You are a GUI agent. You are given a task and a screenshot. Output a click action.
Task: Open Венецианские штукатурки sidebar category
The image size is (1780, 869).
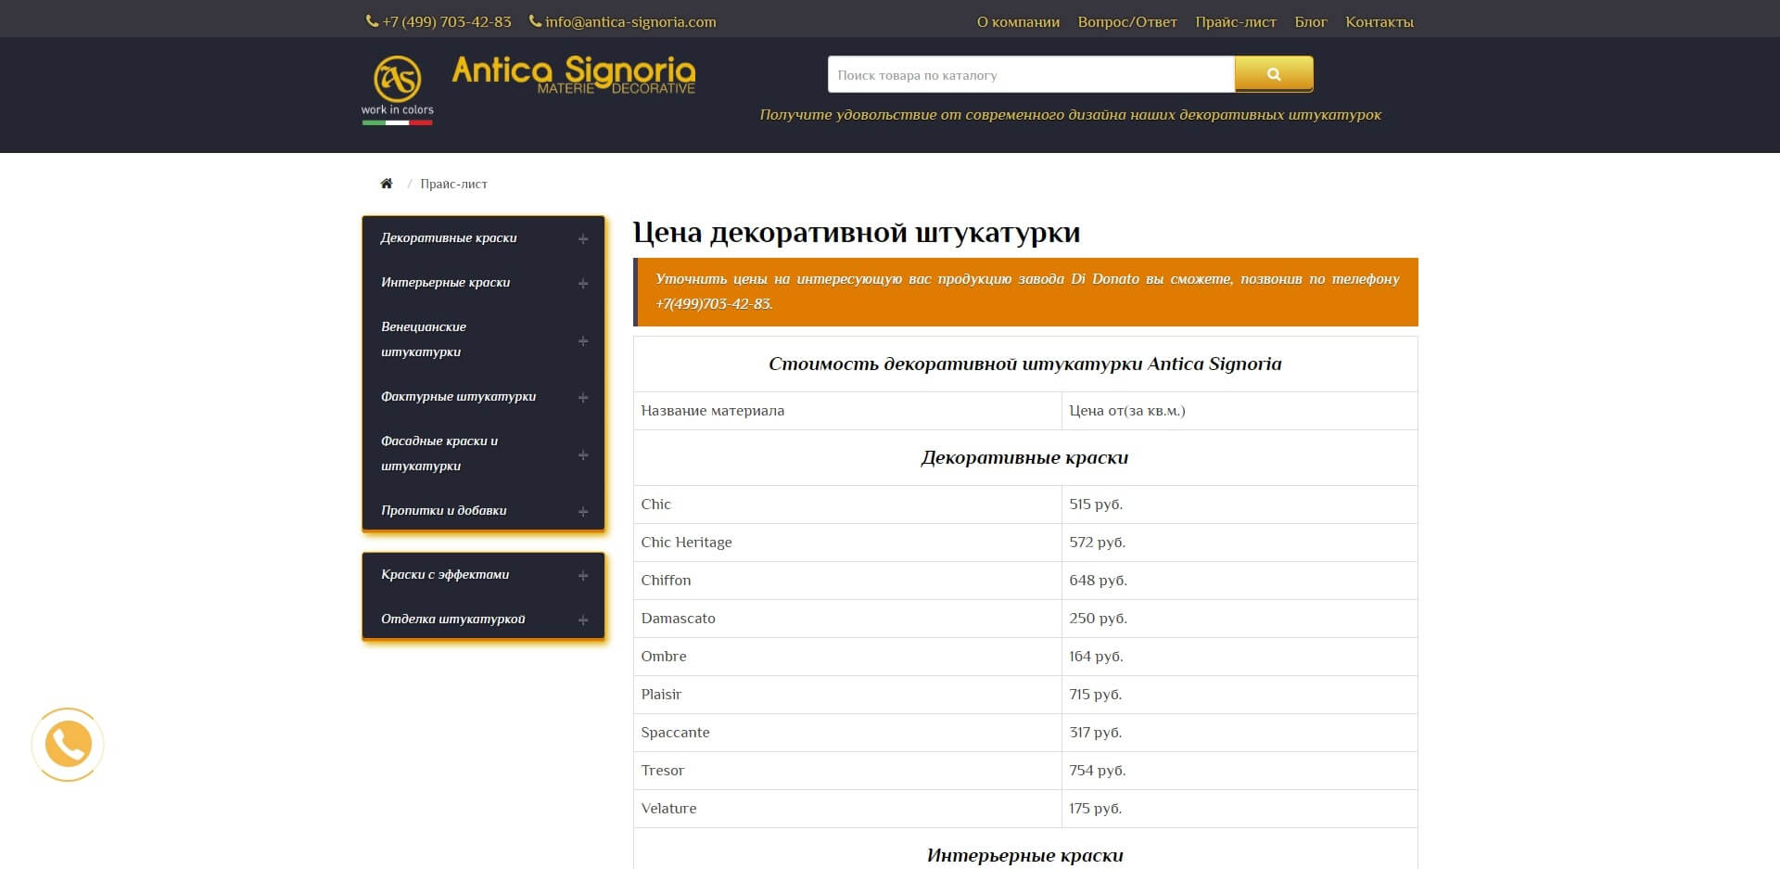(x=424, y=339)
